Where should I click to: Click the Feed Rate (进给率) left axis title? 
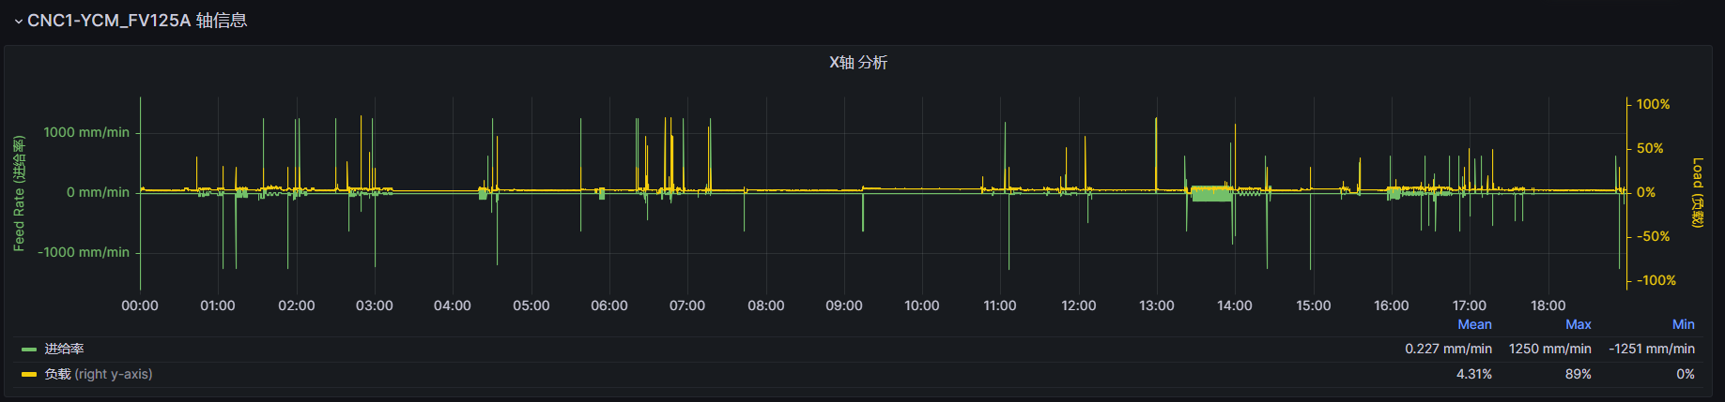pos(19,193)
